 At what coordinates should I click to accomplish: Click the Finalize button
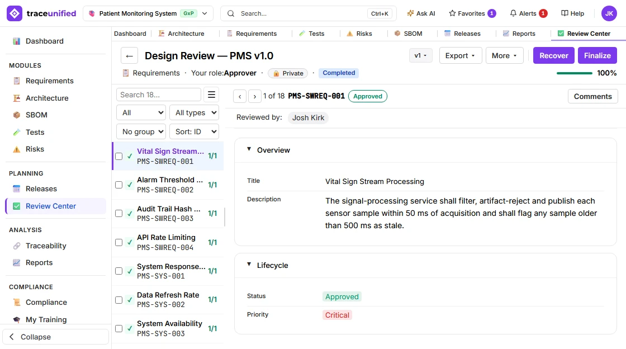point(597,55)
